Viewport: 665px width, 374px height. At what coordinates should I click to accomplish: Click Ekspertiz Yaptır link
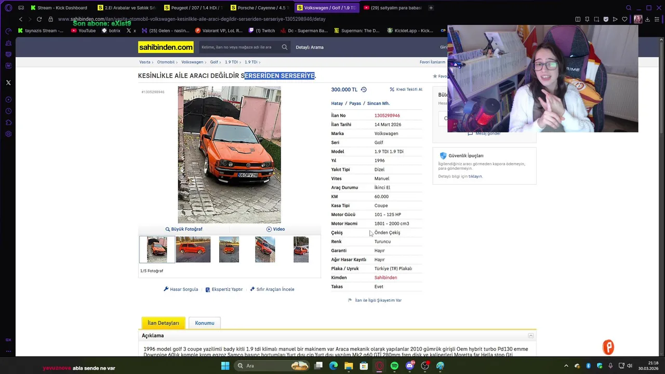click(224, 289)
